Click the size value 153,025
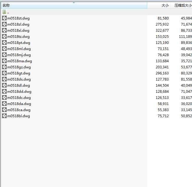This screenshot has height=187, width=192. click(162, 37)
